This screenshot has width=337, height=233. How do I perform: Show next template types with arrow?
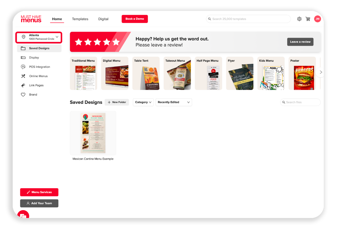click(x=321, y=72)
